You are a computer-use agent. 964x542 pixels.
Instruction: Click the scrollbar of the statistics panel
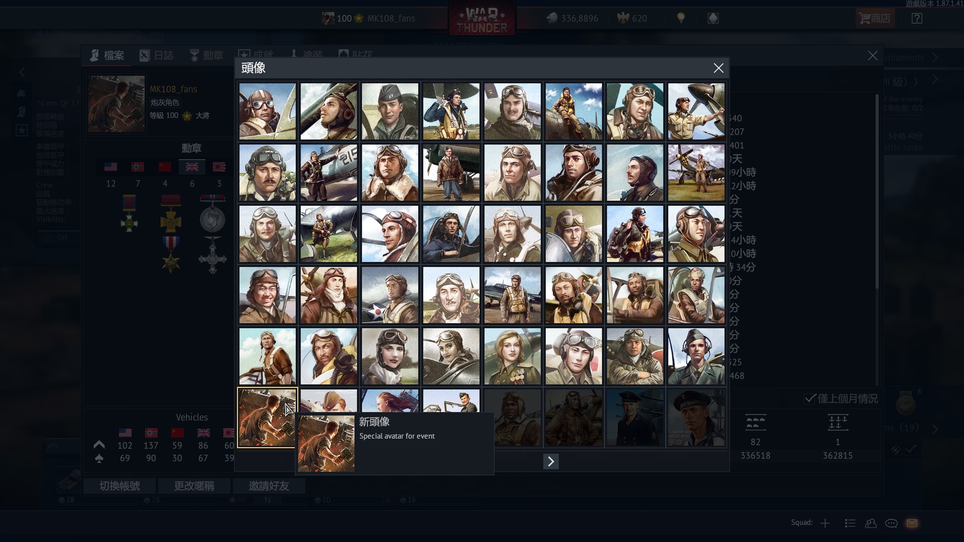(877, 191)
